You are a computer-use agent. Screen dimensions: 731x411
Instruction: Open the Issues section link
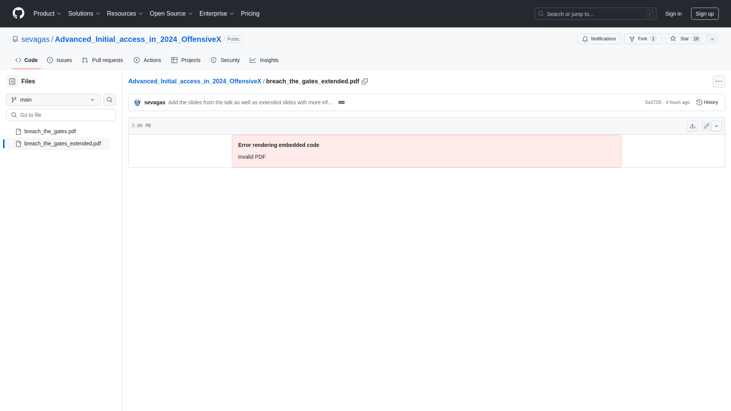coord(60,60)
